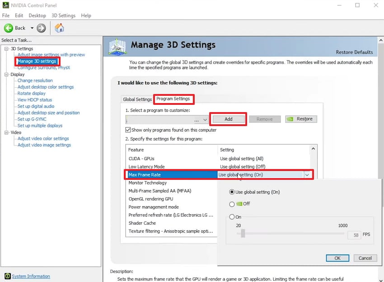
Task: Click the Forward arrow icon in toolbar
Action: 41,28
